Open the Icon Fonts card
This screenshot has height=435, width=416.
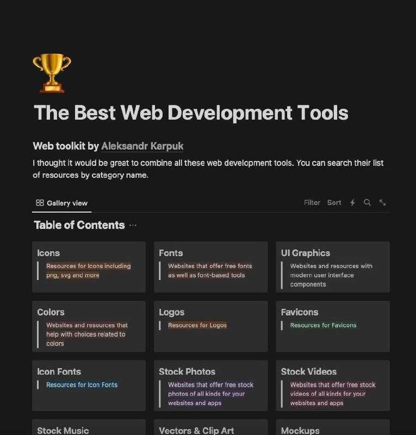89,386
